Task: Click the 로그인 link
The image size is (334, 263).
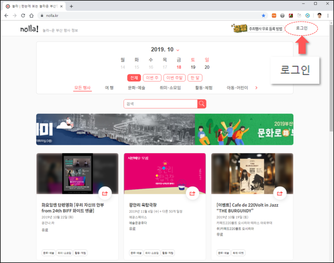Action: tap(302, 28)
